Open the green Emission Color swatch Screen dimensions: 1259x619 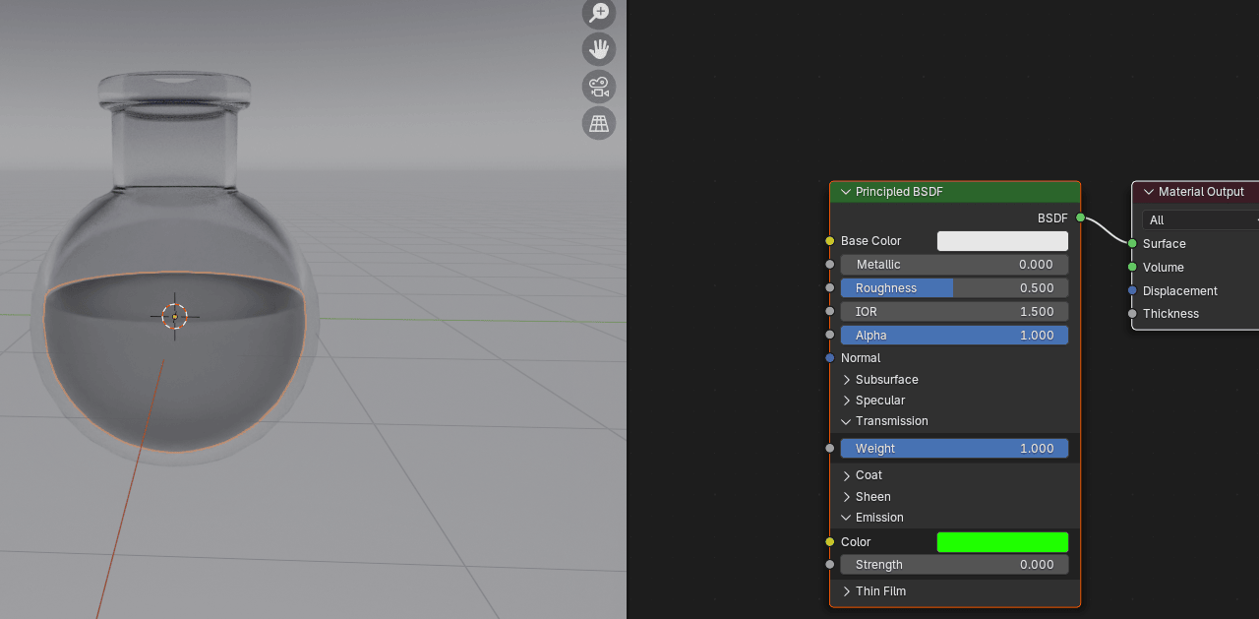tap(1001, 542)
